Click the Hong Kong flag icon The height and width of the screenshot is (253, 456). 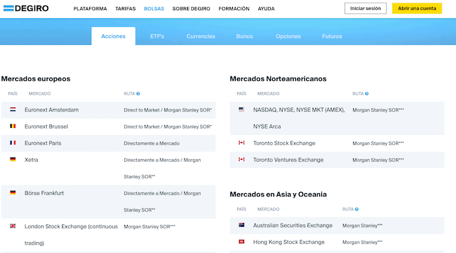[x=242, y=242]
